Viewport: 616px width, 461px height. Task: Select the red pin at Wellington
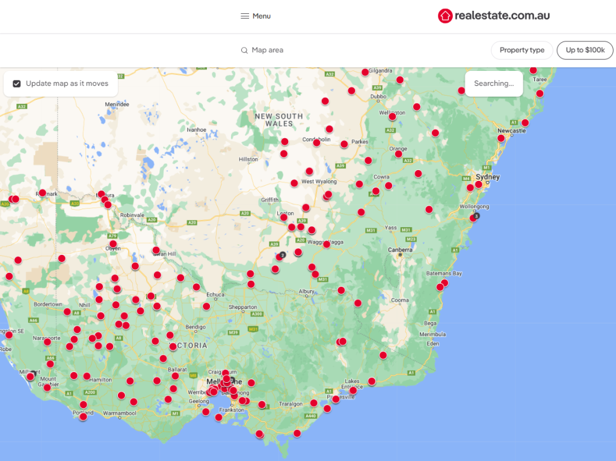(392, 117)
